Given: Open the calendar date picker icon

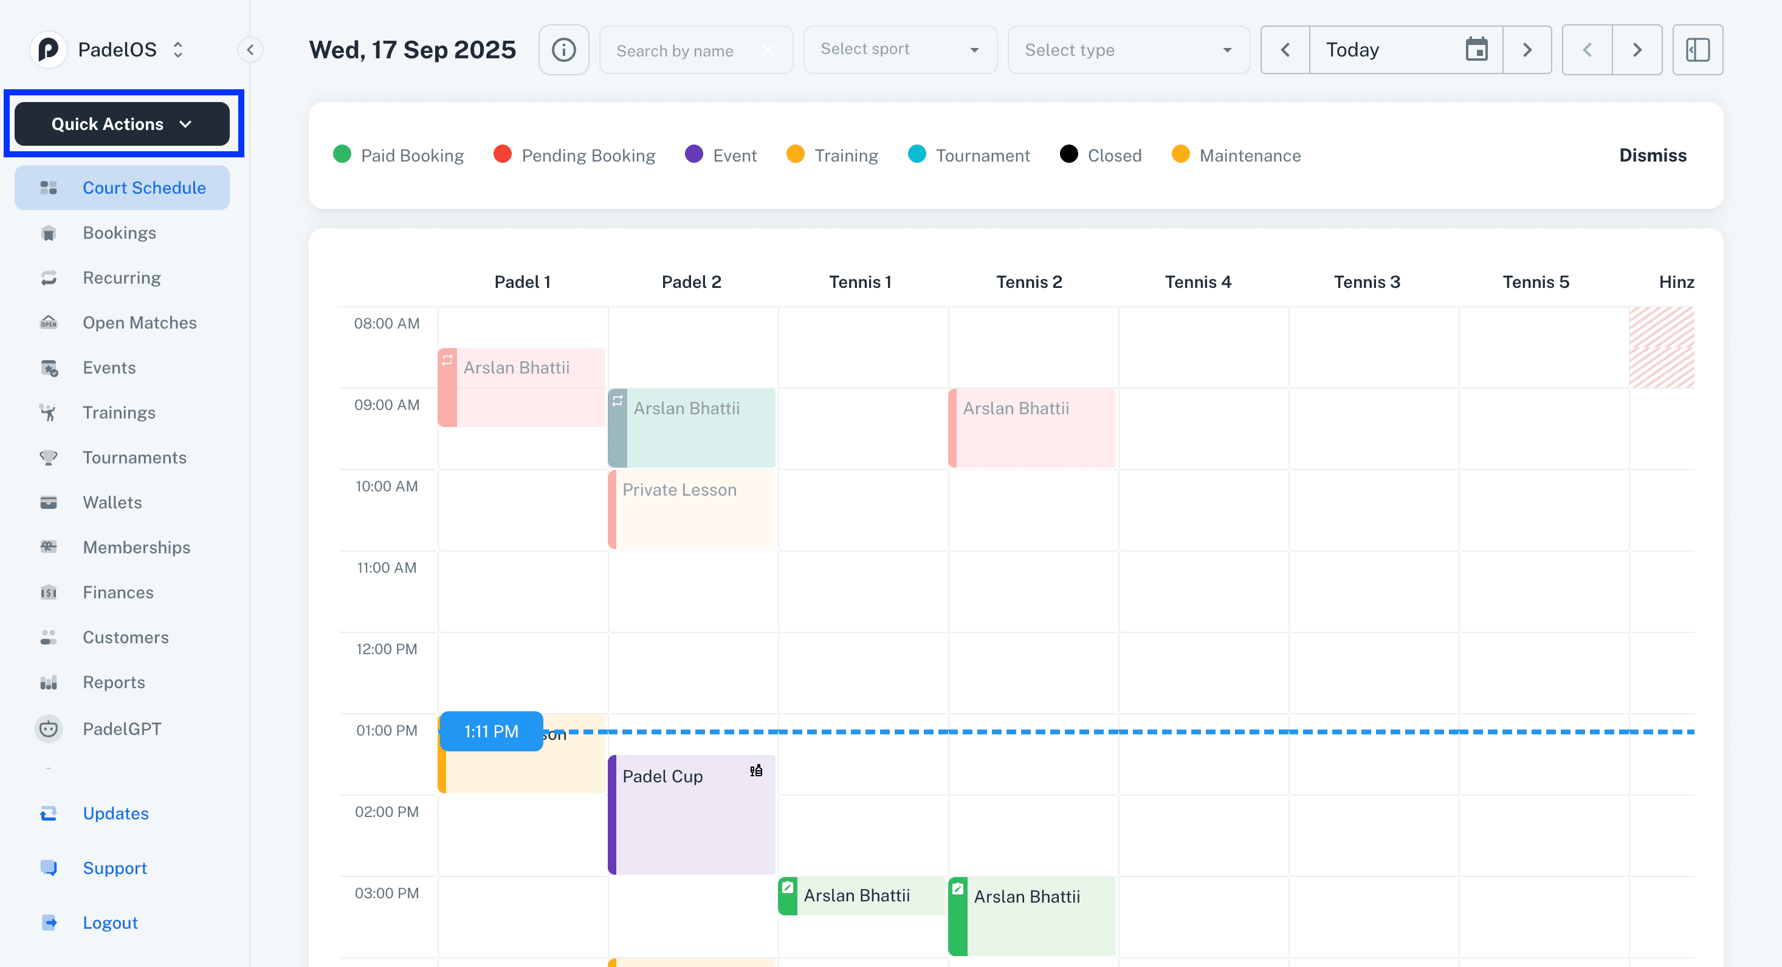Looking at the screenshot, I should [1476, 50].
